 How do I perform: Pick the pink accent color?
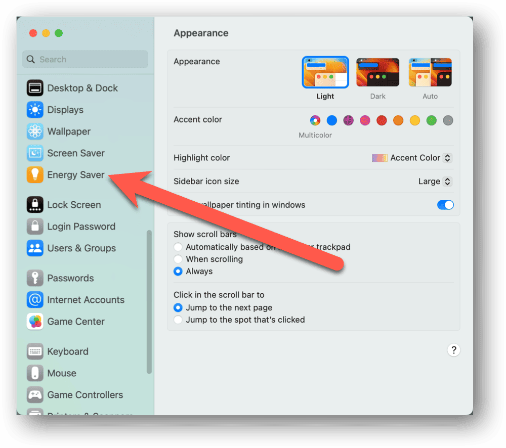365,120
